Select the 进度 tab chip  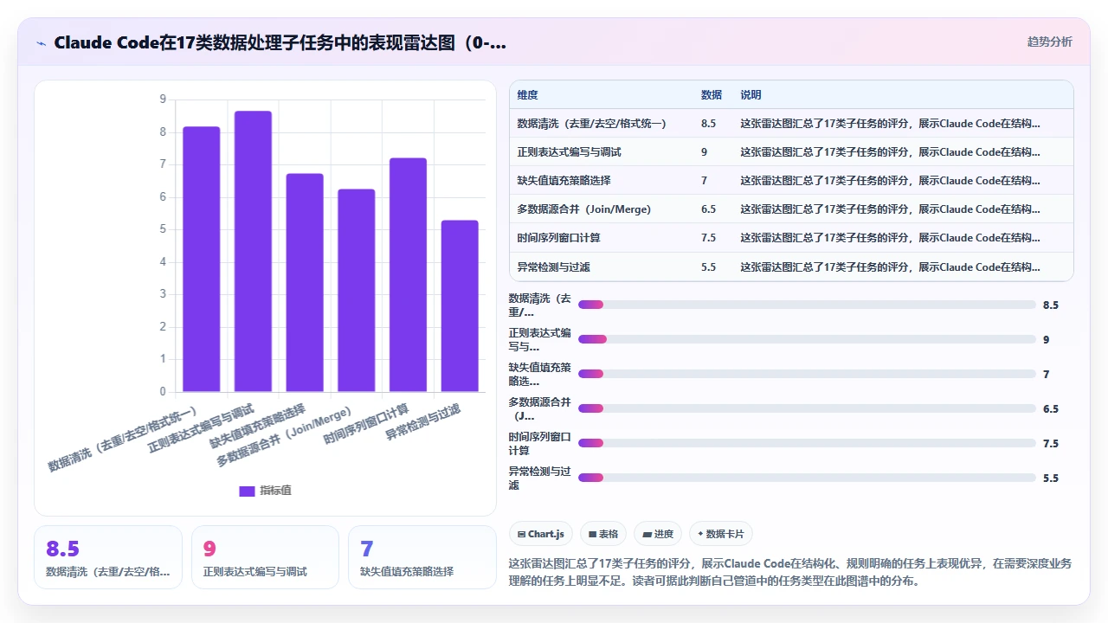(x=658, y=534)
